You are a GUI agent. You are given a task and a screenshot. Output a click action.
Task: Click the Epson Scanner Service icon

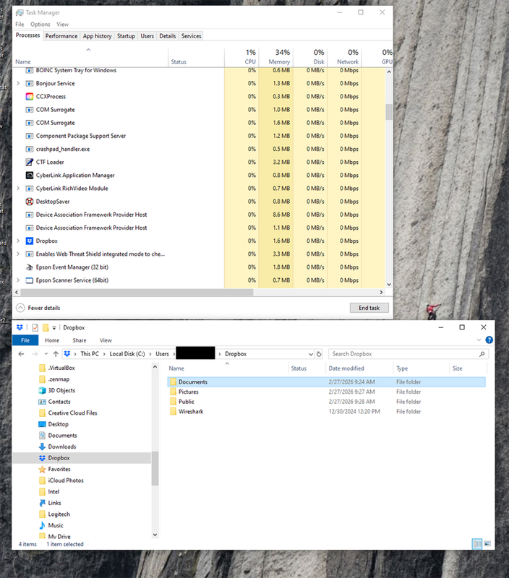click(30, 280)
